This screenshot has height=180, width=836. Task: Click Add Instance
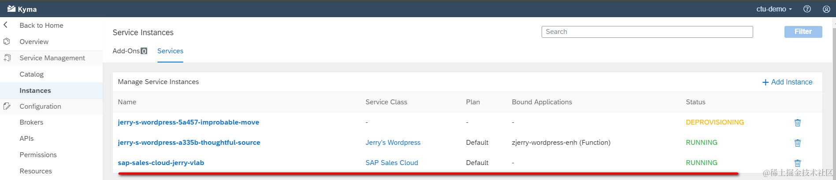787,82
